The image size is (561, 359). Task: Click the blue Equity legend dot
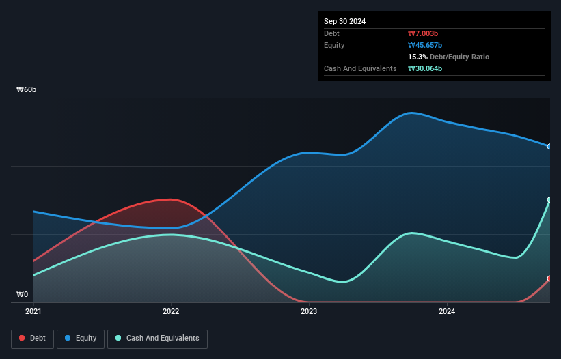click(68, 338)
